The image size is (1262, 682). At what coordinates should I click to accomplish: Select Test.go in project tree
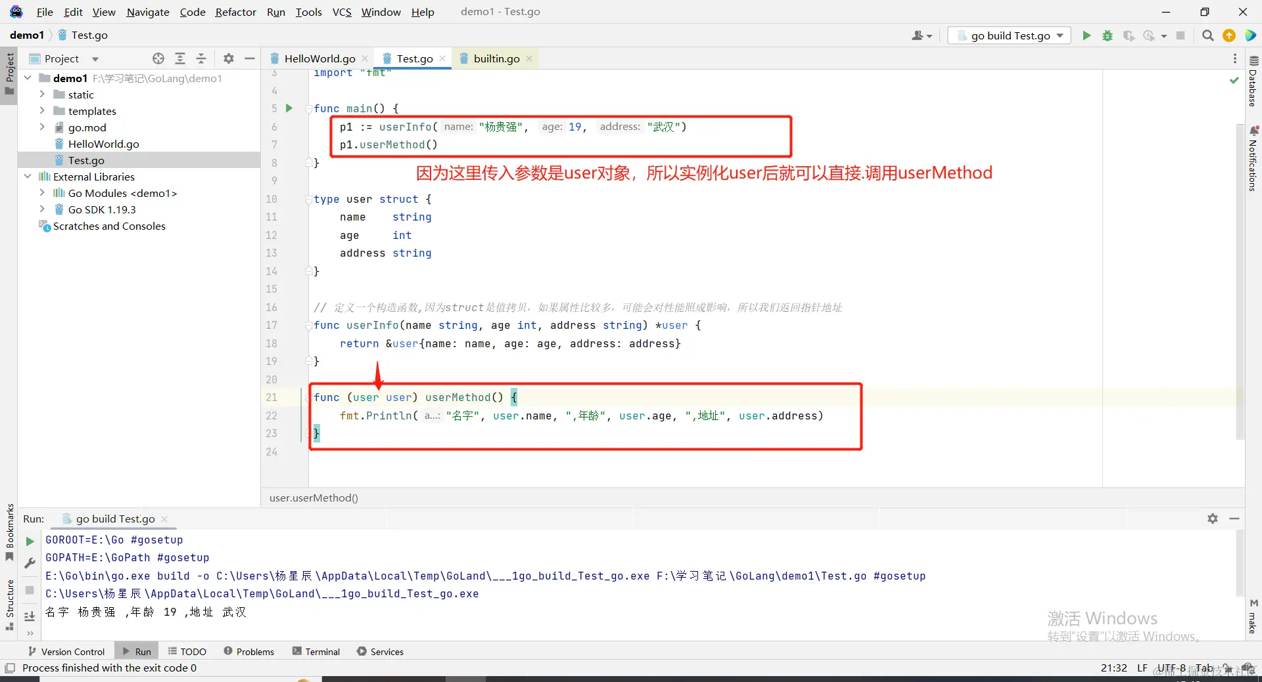coord(86,160)
